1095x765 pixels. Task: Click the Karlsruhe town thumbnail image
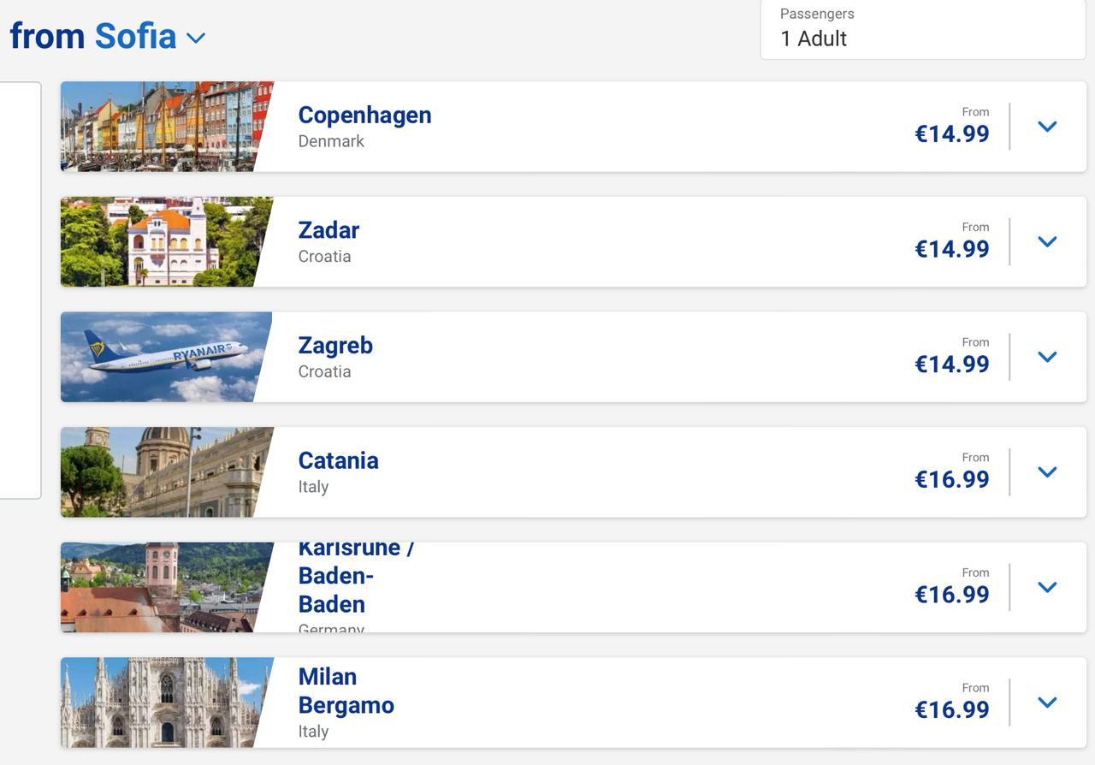[163, 587]
